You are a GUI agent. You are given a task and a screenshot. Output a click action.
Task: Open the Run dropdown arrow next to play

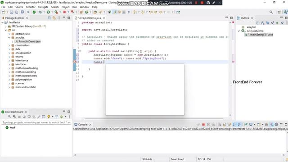52,12
